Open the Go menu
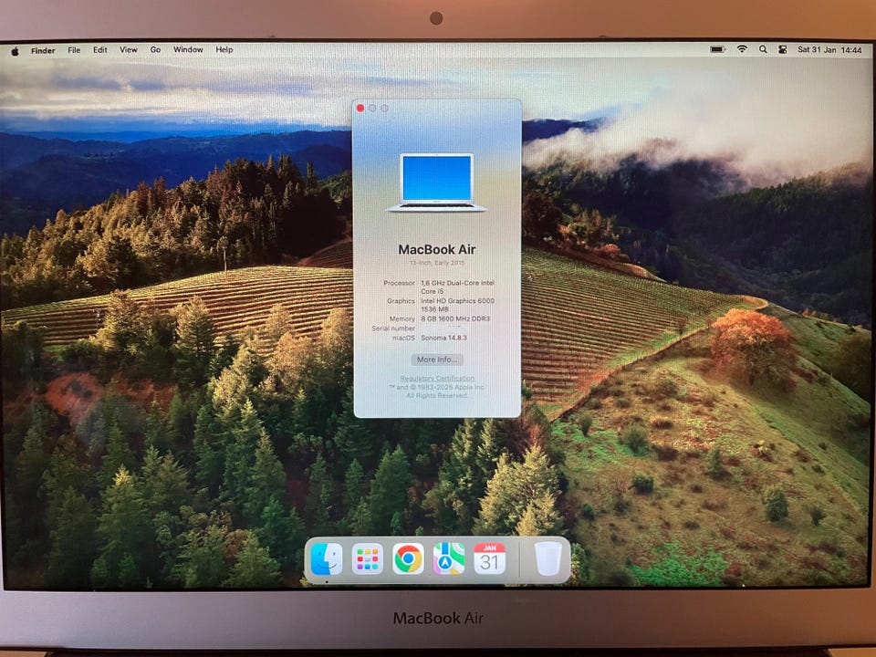876x657 pixels. pos(155,49)
